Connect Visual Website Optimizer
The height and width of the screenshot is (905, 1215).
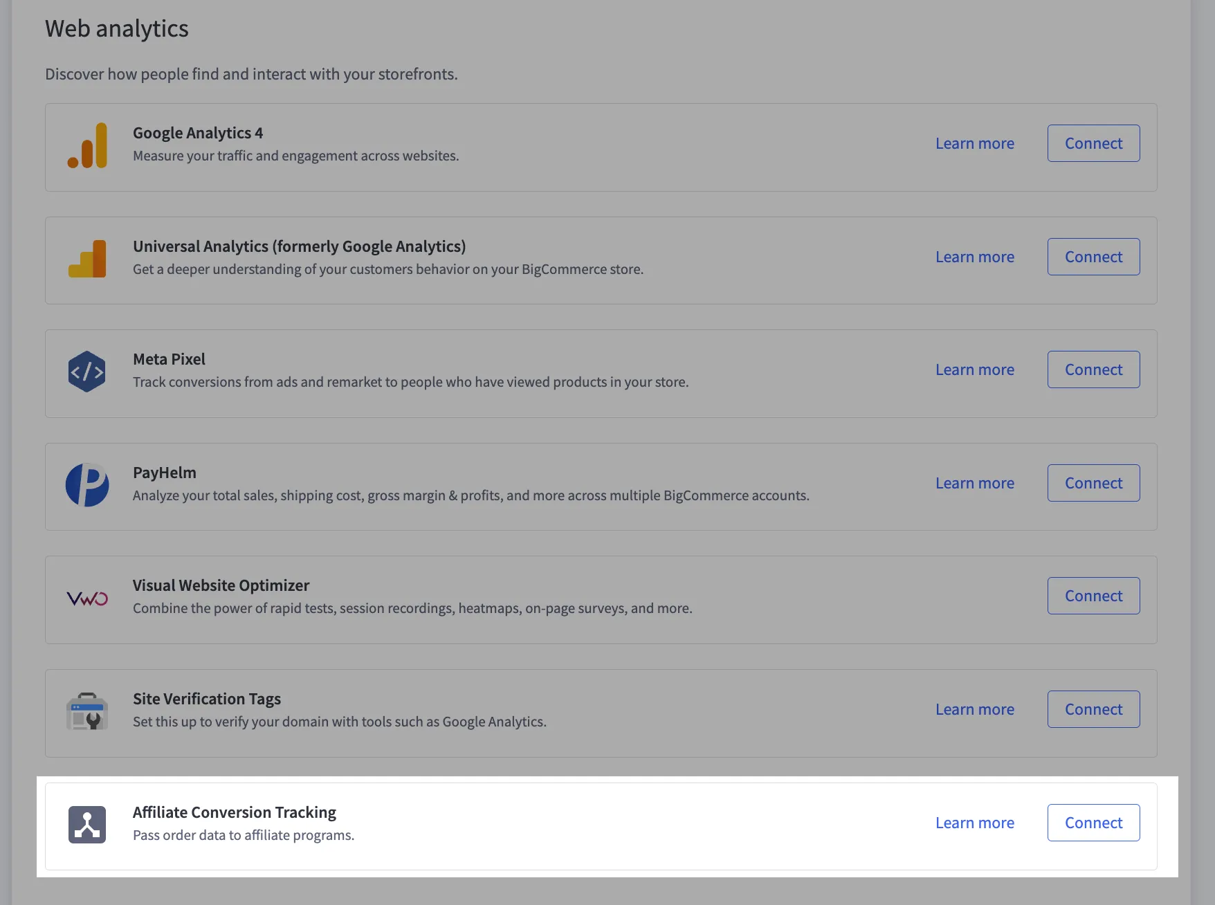click(x=1094, y=596)
